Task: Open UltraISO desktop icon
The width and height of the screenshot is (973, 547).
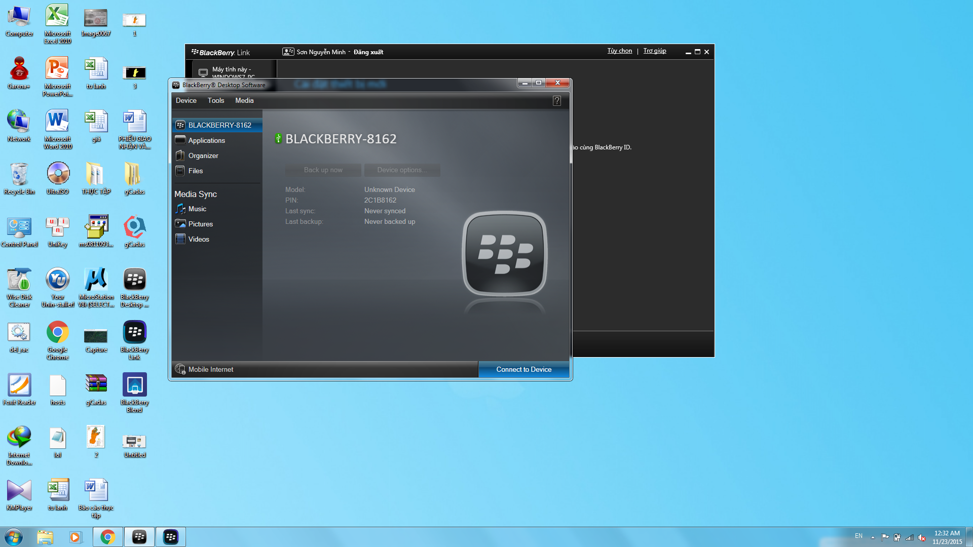Action: tap(57, 179)
